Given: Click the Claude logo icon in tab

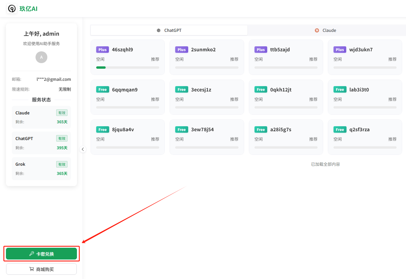Looking at the screenshot, I should pyautogui.click(x=317, y=30).
